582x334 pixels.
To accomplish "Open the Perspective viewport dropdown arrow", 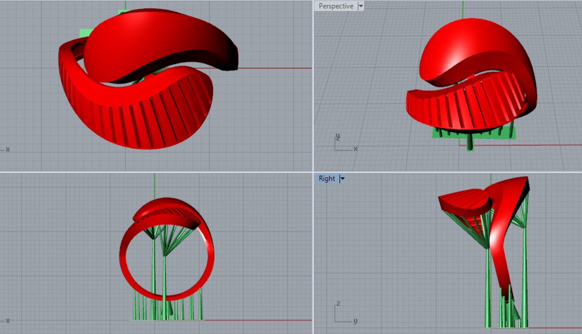I will click(360, 6).
